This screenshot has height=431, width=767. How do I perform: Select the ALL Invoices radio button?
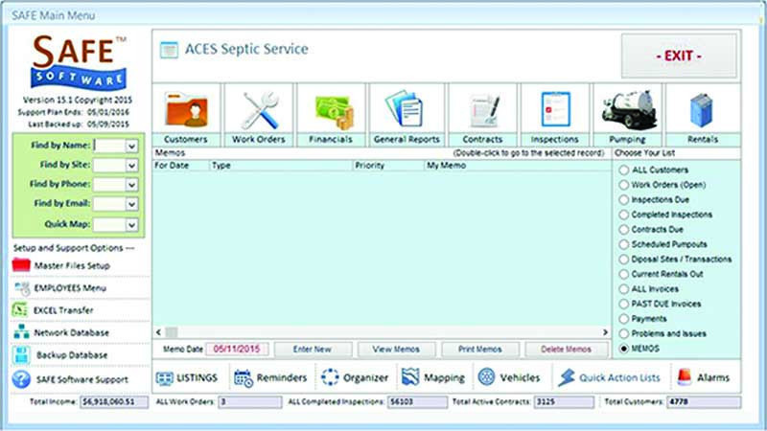[x=624, y=289]
